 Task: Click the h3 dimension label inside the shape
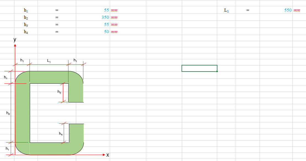pyautogui.click(x=59, y=91)
